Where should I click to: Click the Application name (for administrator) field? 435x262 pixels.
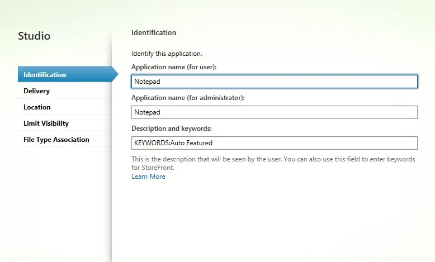click(275, 112)
